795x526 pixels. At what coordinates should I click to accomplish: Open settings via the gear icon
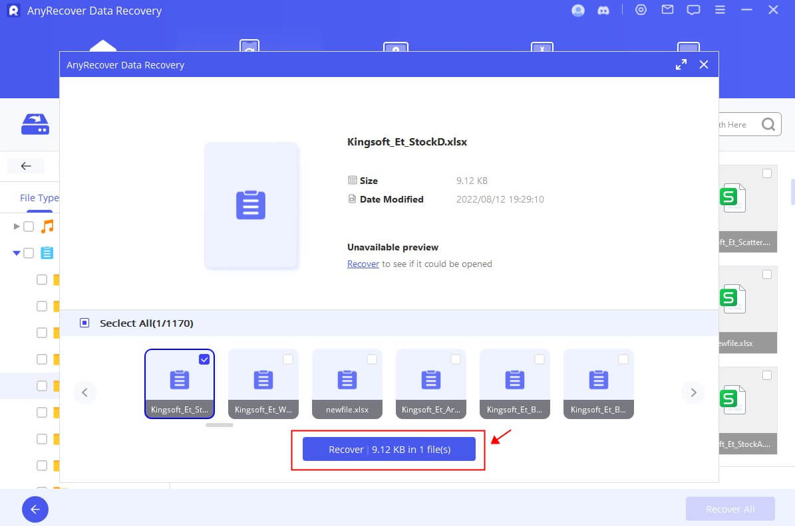640,10
